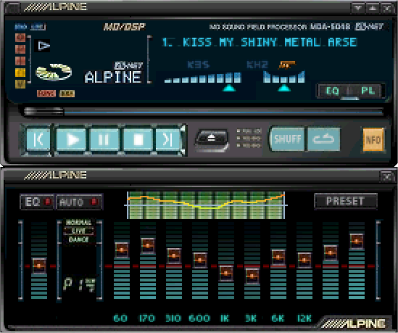The image size is (398, 333).
Task: Open the PRESET equalizer menu
Action: click(346, 201)
